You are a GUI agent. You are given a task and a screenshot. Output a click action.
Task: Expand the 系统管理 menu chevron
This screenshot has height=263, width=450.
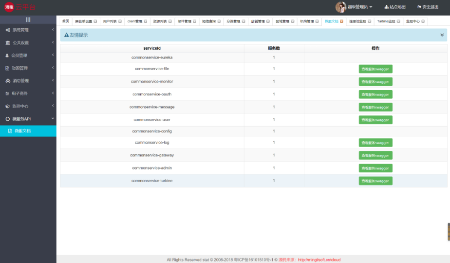[x=53, y=30]
